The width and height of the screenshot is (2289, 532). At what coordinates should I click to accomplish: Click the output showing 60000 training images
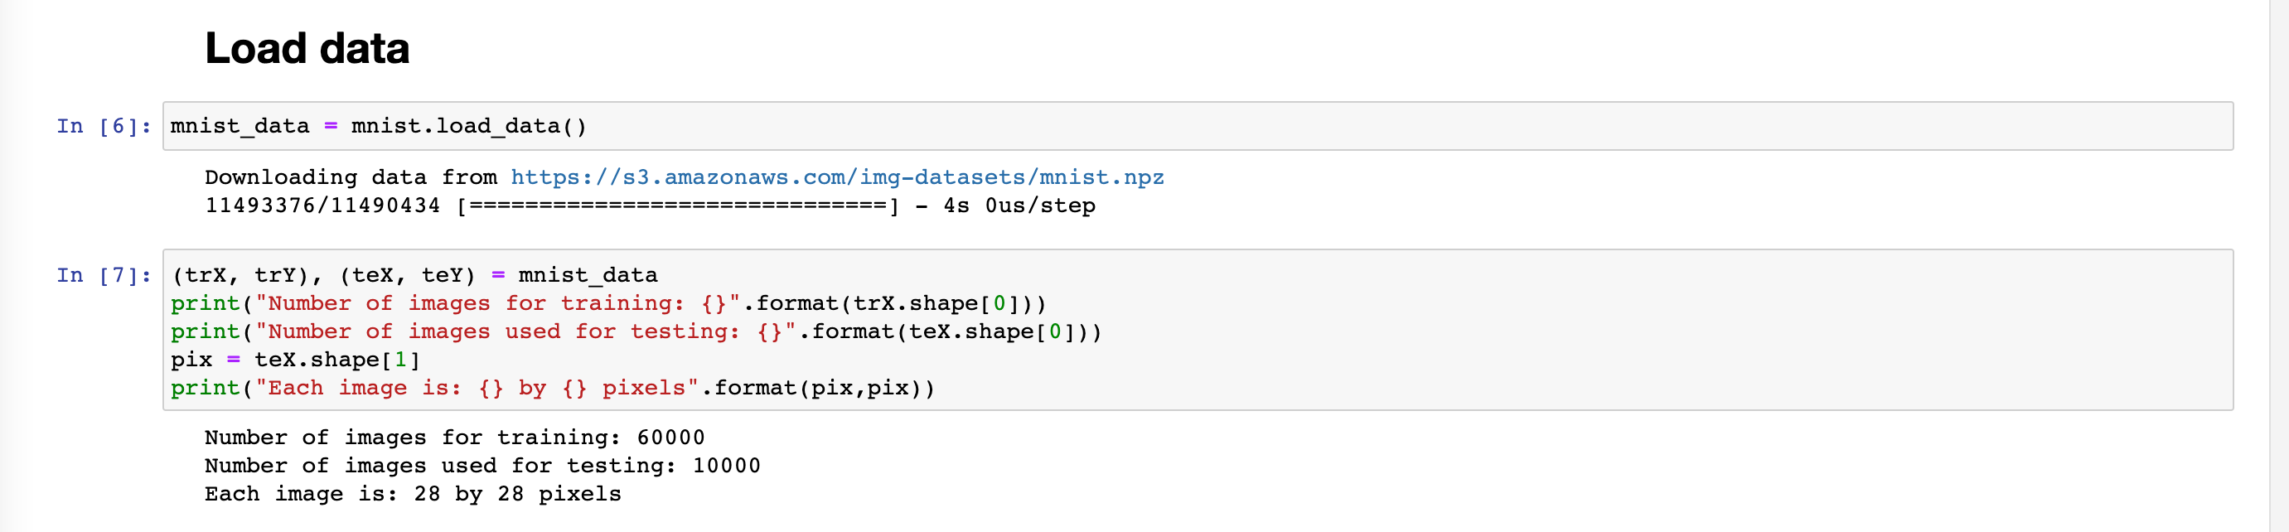pyautogui.click(x=454, y=438)
